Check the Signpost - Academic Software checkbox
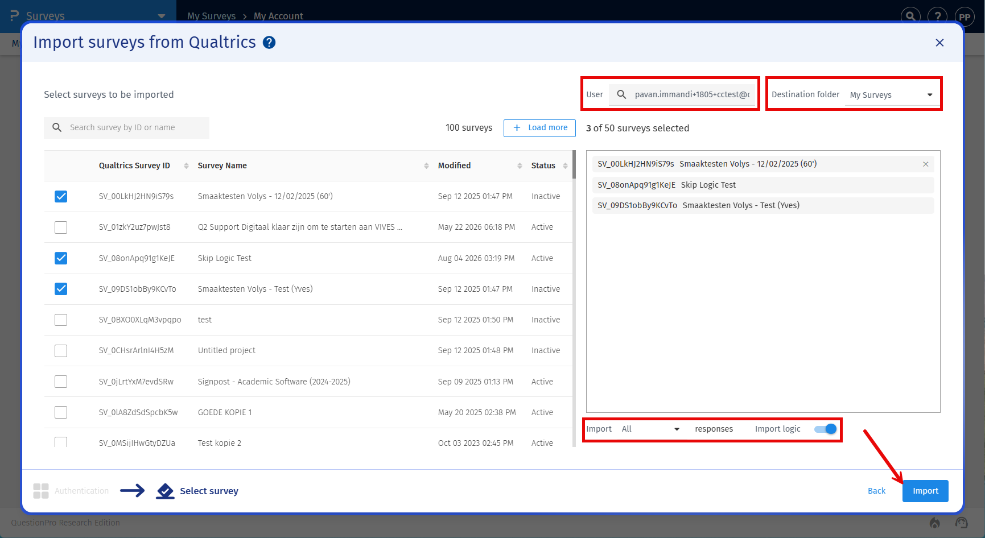The width and height of the screenshot is (985, 538). coord(61,382)
